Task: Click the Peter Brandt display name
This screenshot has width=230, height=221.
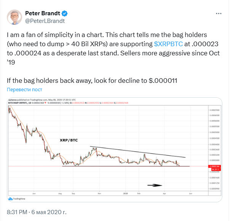Action: pyautogui.click(x=43, y=13)
